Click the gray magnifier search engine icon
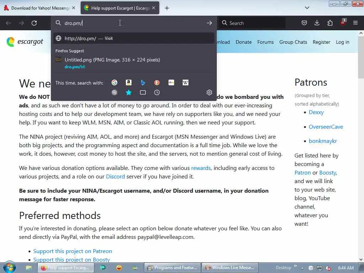364x273 pixels. tap(114, 93)
